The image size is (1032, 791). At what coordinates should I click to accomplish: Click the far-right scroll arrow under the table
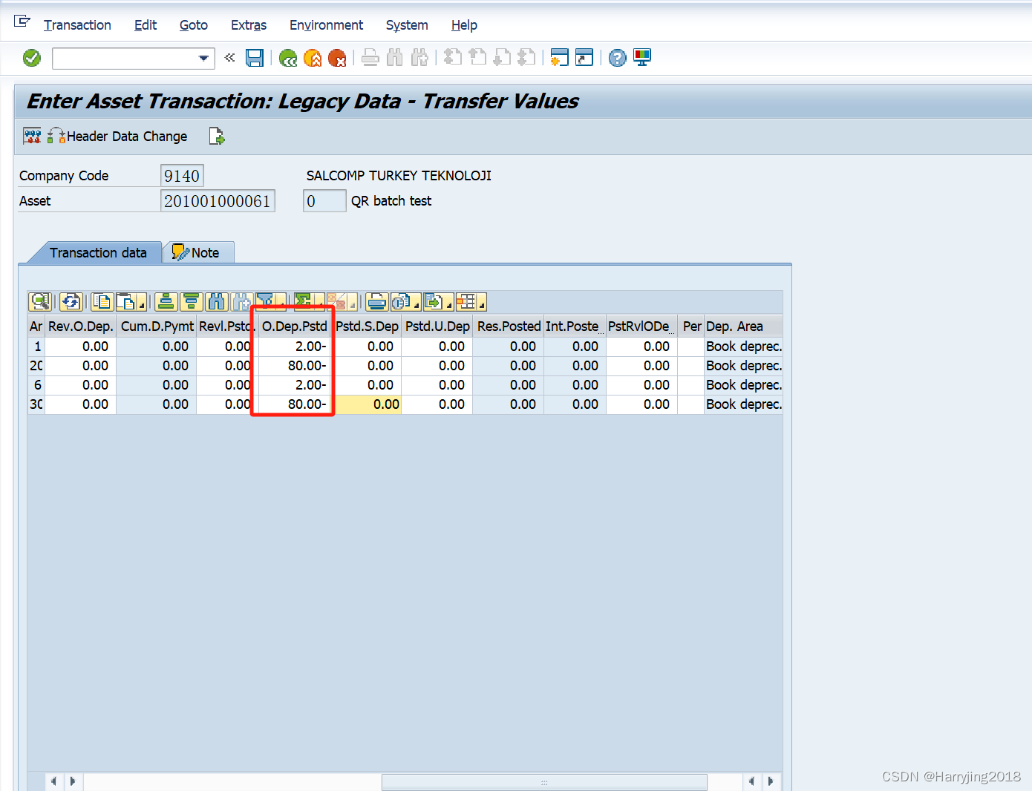(771, 781)
